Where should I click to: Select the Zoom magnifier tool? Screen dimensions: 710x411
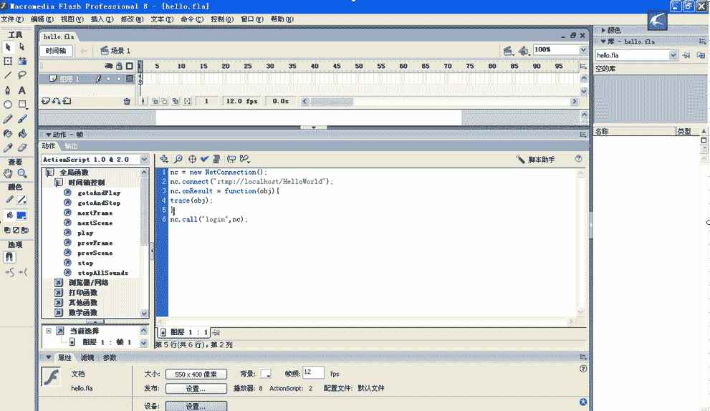[21, 173]
